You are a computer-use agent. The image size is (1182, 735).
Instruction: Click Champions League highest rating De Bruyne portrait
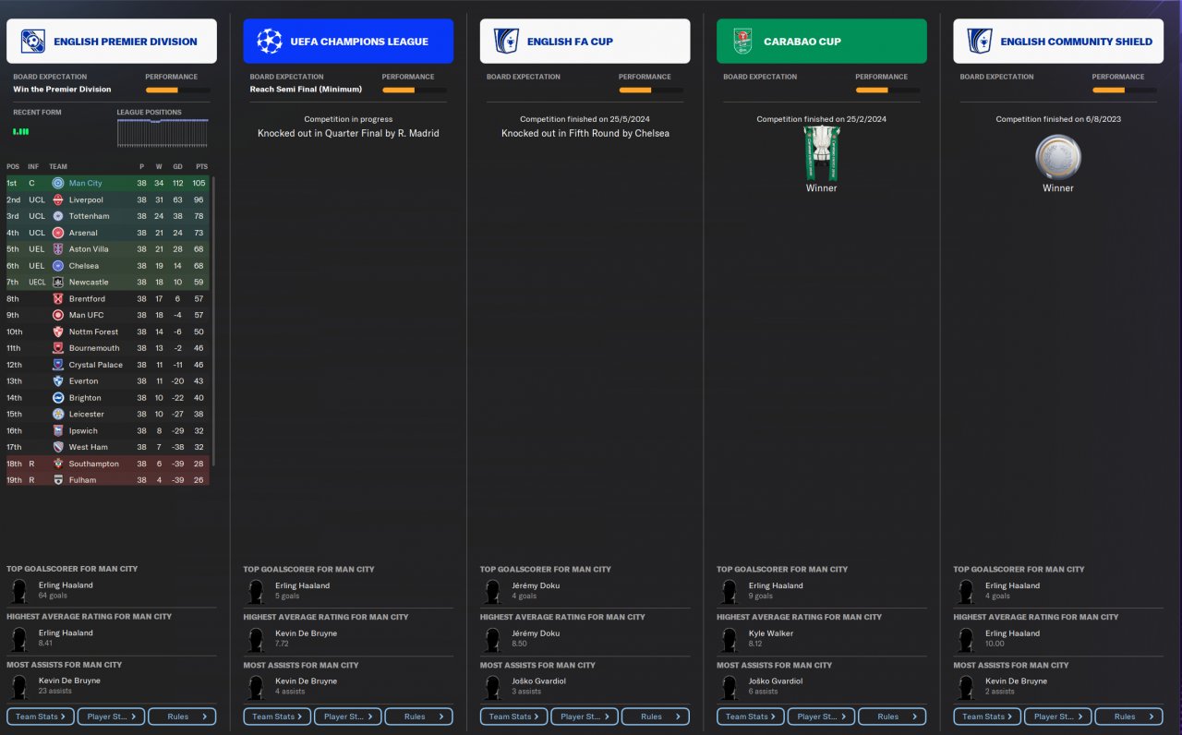click(256, 639)
